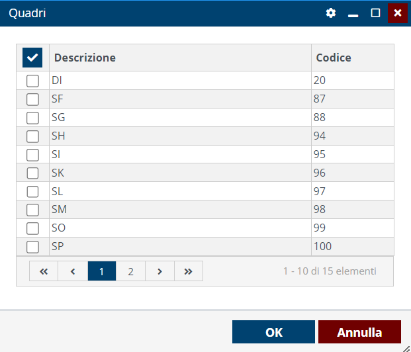
Task: Maximize the Quadri dialog window
Action: pos(375,13)
